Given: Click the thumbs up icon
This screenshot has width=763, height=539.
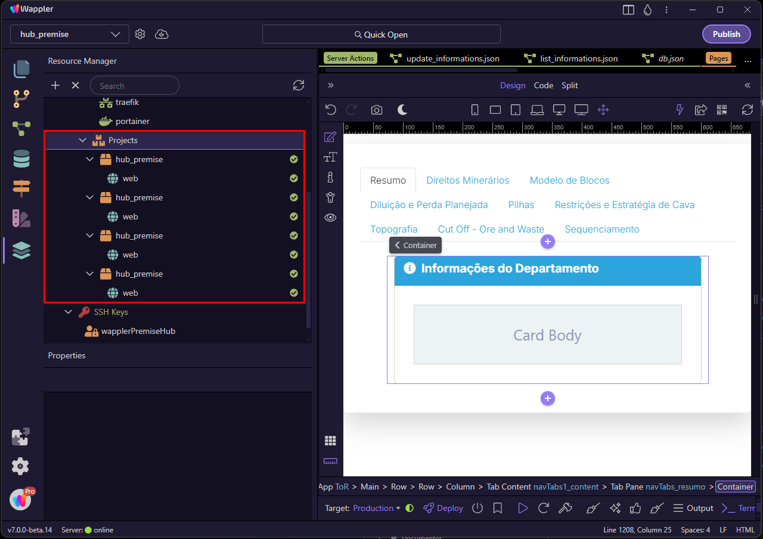Looking at the screenshot, I should click(x=635, y=509).
